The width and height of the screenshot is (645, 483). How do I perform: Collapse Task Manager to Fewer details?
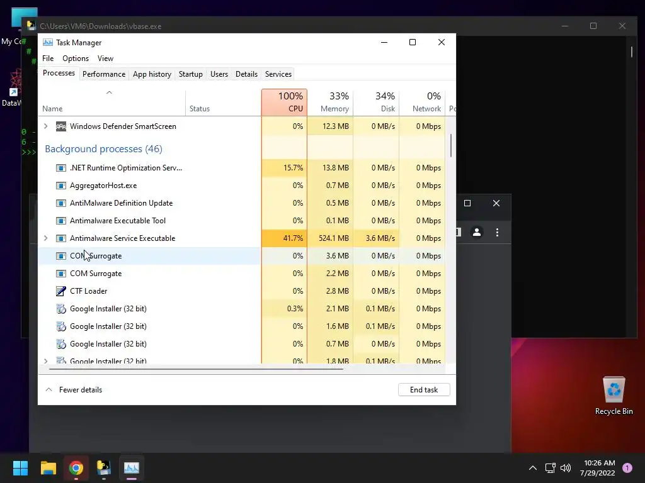tap(74, 390)
